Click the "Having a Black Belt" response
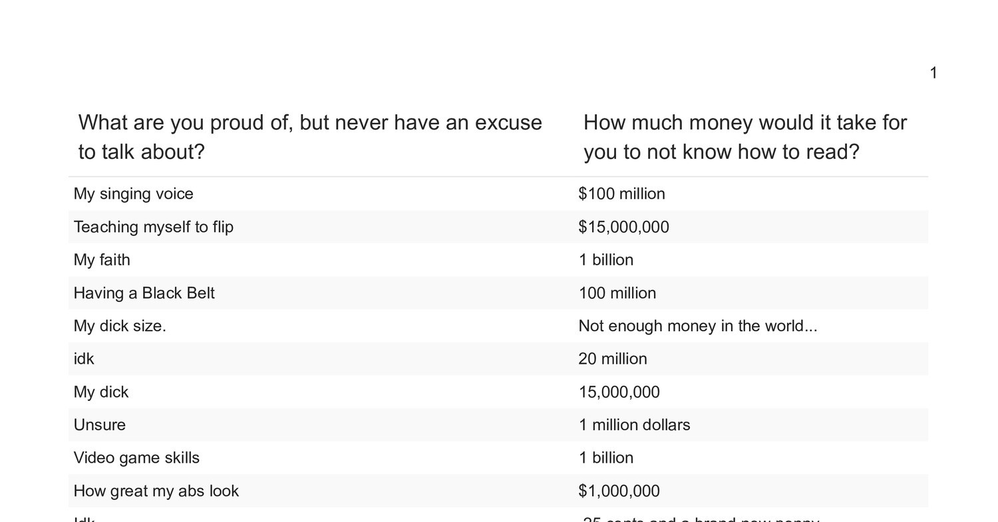998x522 pixels. pos(144,293)
